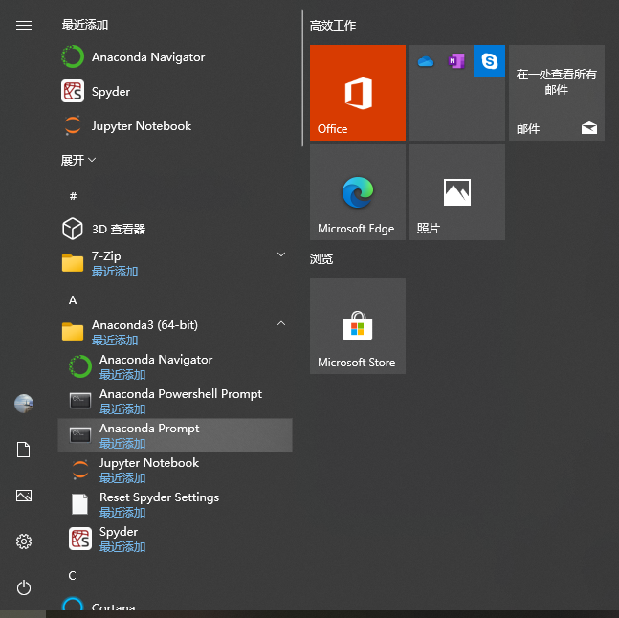Open the 7-Zip folder entry
This screenshot has height=618, width=619.
[x=175, y=263]
